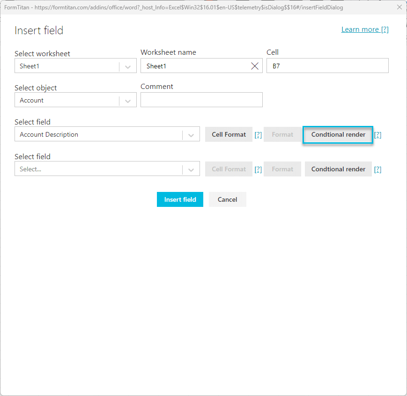Open the empty second Select field dropdown
The width and height of the screenshot is (407, 396).
coord(191,169)
